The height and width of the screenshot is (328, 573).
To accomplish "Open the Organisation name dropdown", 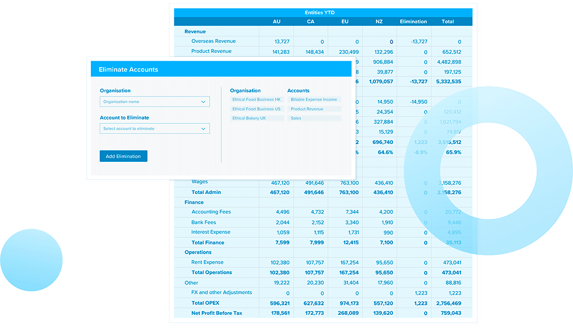I will click(x=154, y=101).
